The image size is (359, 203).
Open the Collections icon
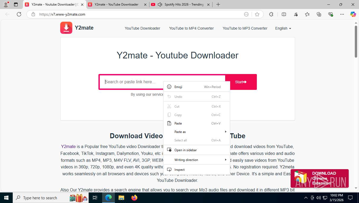click(x=319, y=14)
